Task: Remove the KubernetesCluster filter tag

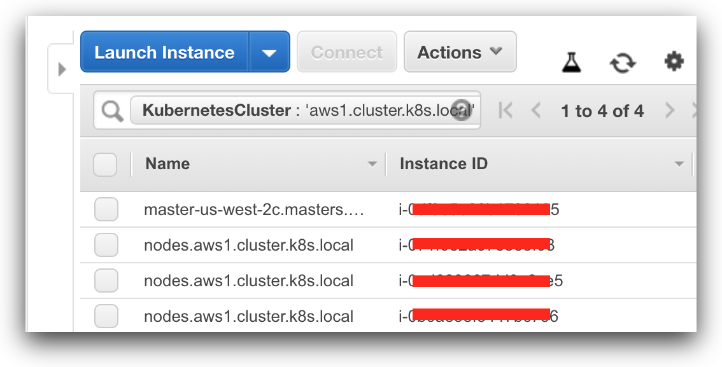Action: pos(460,111)
